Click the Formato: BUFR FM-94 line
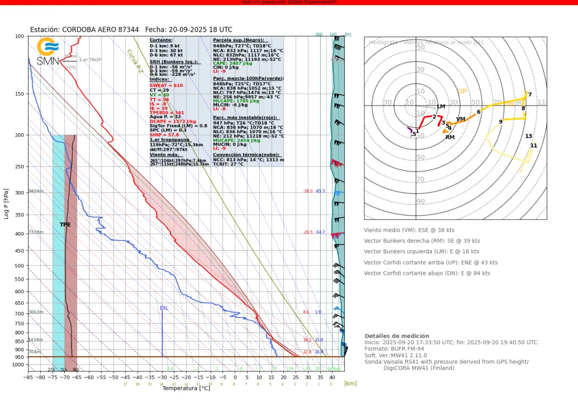 [x=394, y=349]
